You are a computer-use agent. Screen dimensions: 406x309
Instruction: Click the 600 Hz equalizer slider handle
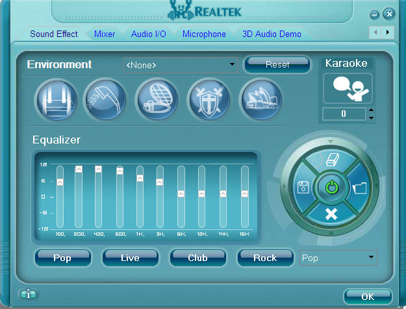(120, 171)
